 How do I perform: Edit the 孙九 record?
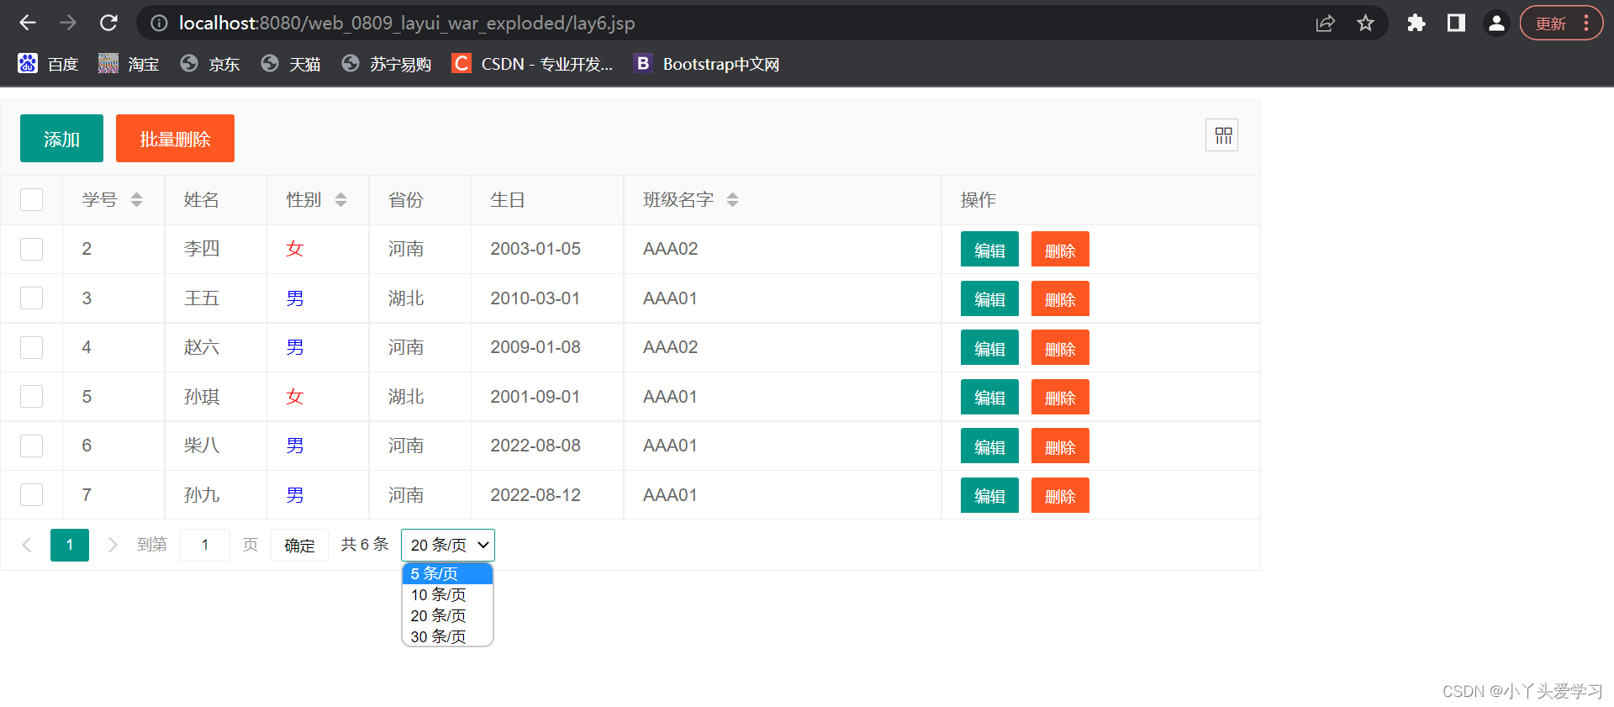(x=989, y=495)
